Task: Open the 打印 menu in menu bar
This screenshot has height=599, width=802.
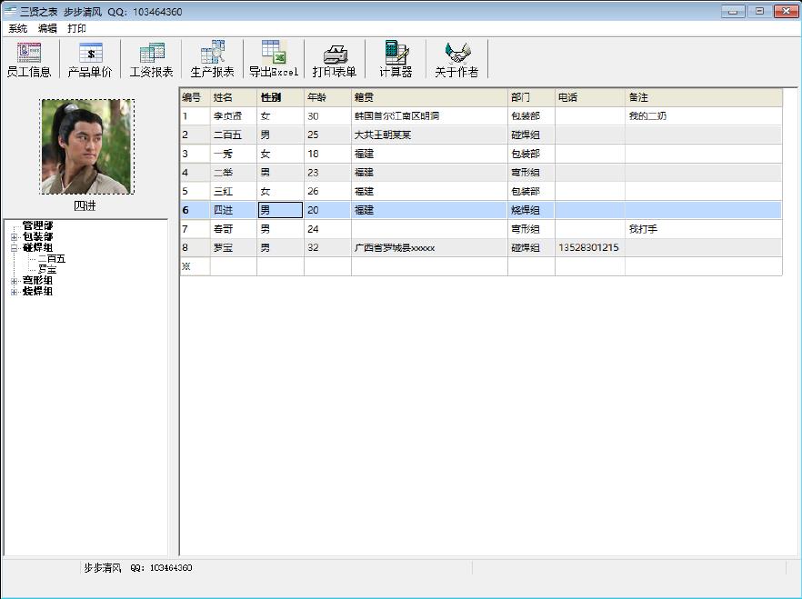Action: point(76,28)
